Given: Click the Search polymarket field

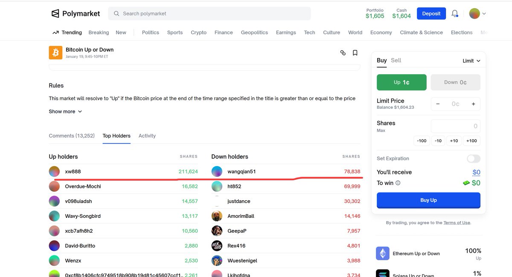Looking at the screenshot, I should point(209,14).
